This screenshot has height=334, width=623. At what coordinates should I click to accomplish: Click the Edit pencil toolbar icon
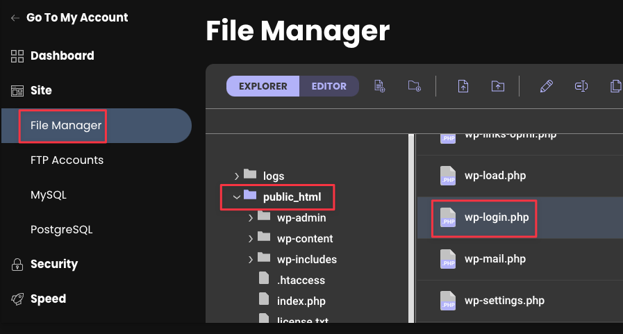[547, 86]
